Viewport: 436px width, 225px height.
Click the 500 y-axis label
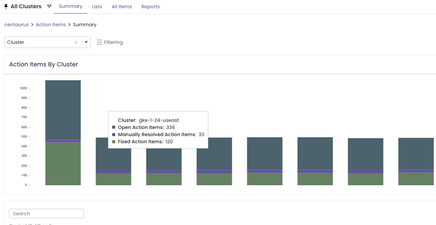(24, 136)
